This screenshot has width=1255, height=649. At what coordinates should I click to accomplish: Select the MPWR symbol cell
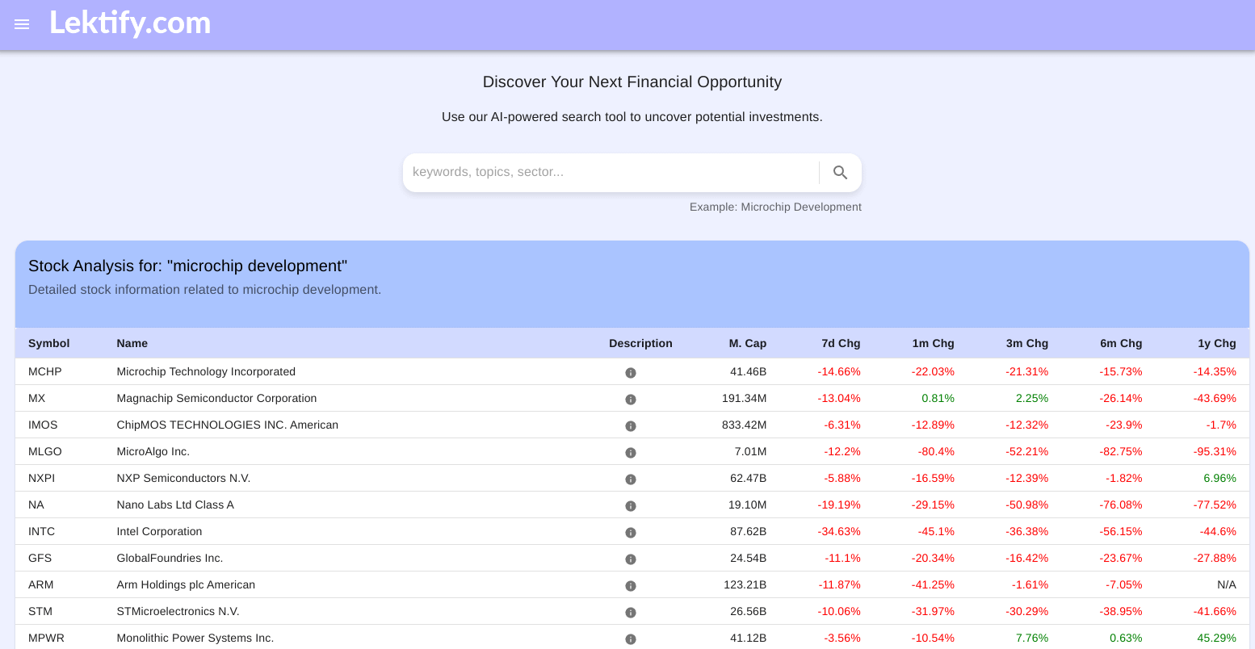point(46,638)
